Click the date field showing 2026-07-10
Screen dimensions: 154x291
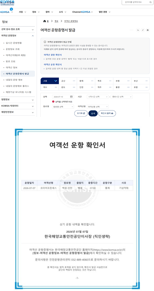[x=63, y=97]
